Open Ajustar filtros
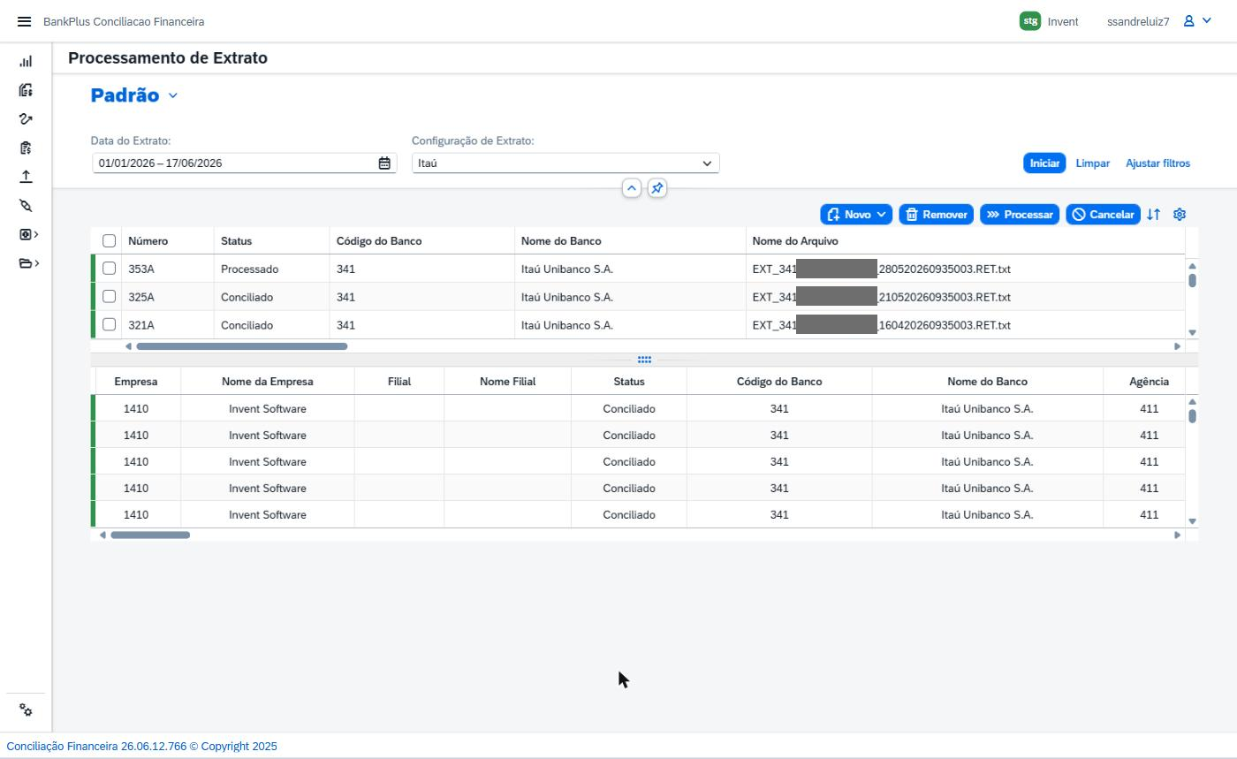 click(1157, 163)
